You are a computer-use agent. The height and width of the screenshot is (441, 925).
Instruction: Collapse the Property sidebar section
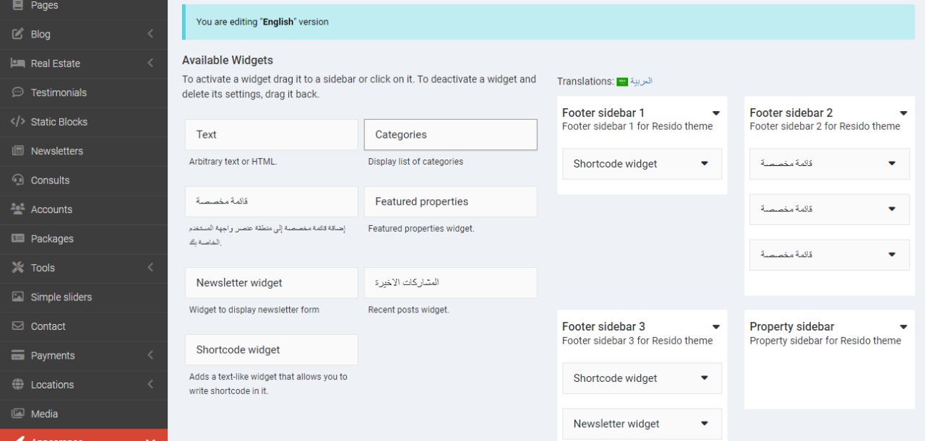pos(903,326)
